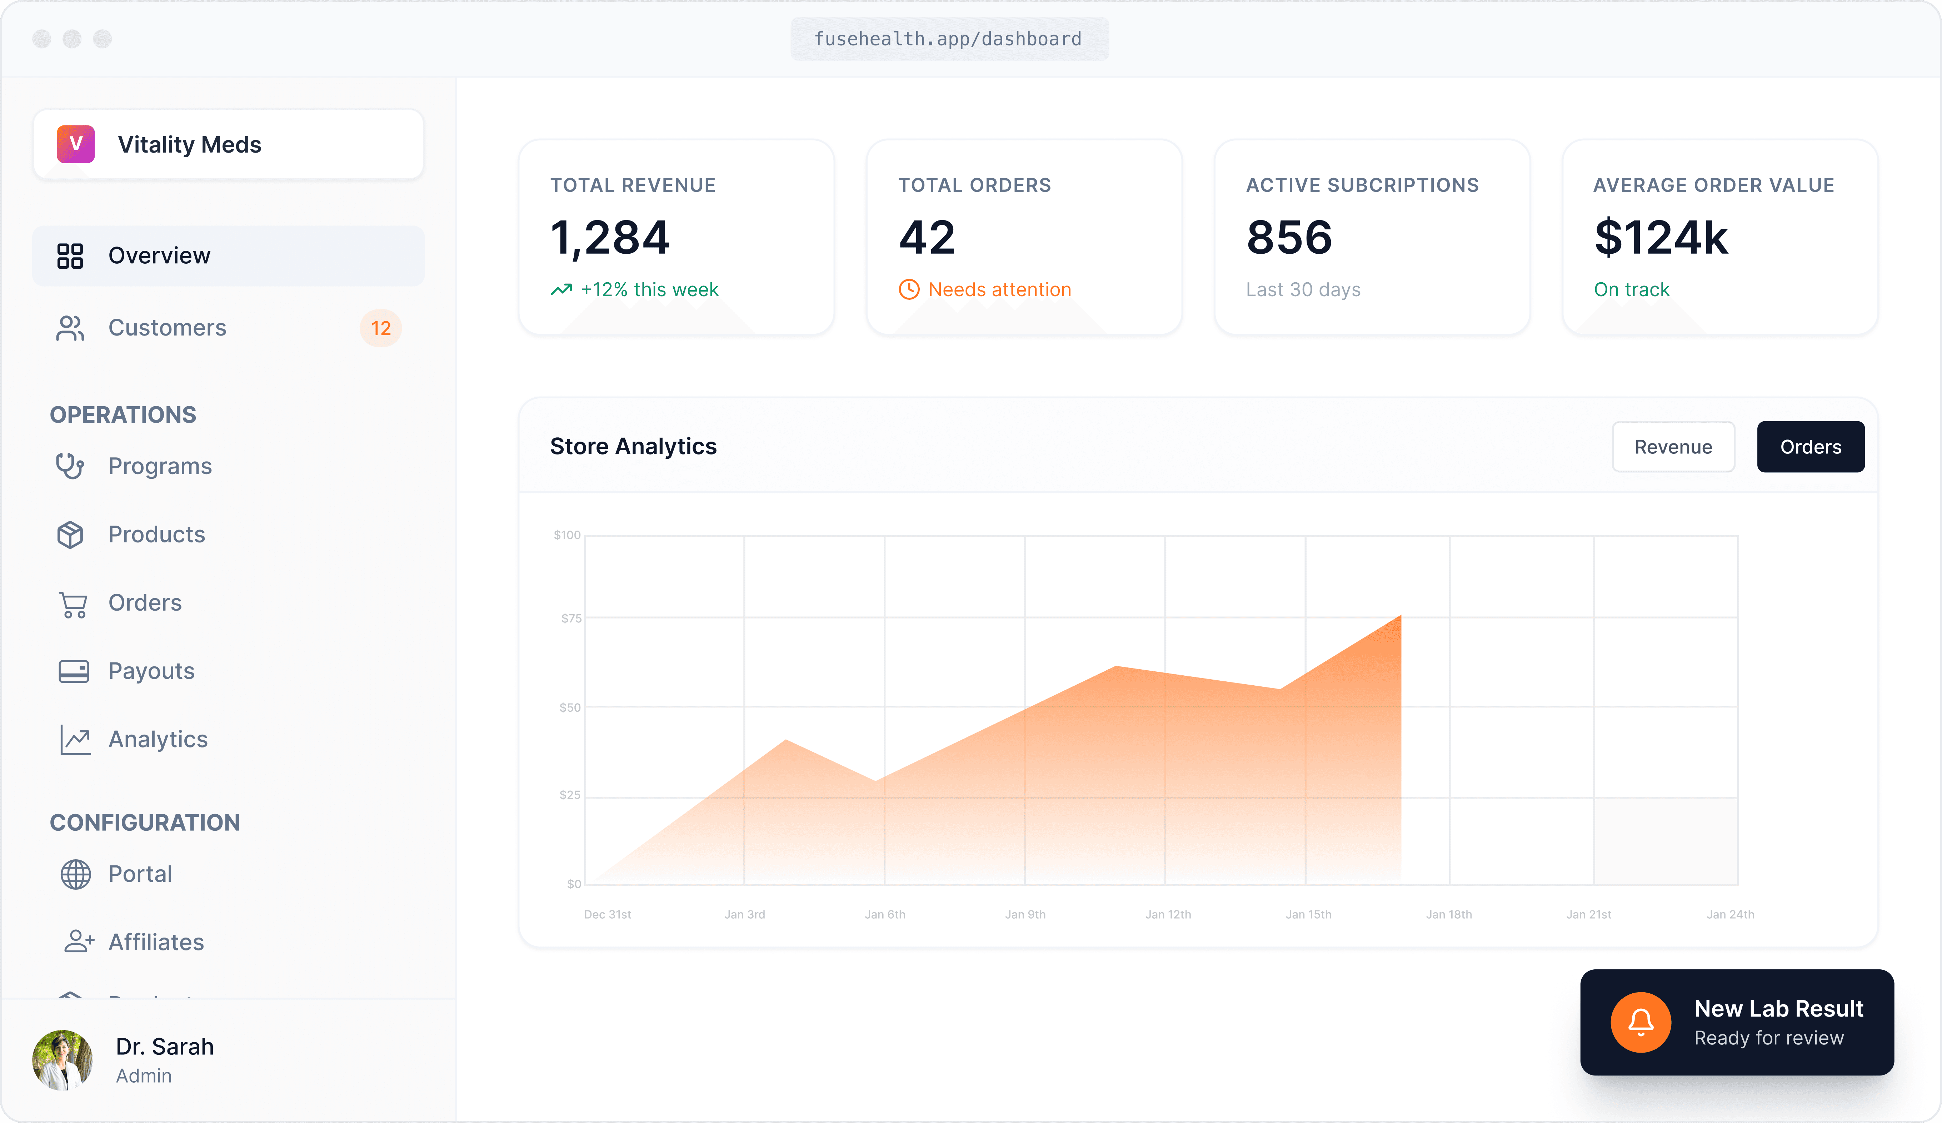Click the Overview grid icon
Screen dimensions: 1942x1123
click(70, 256)
